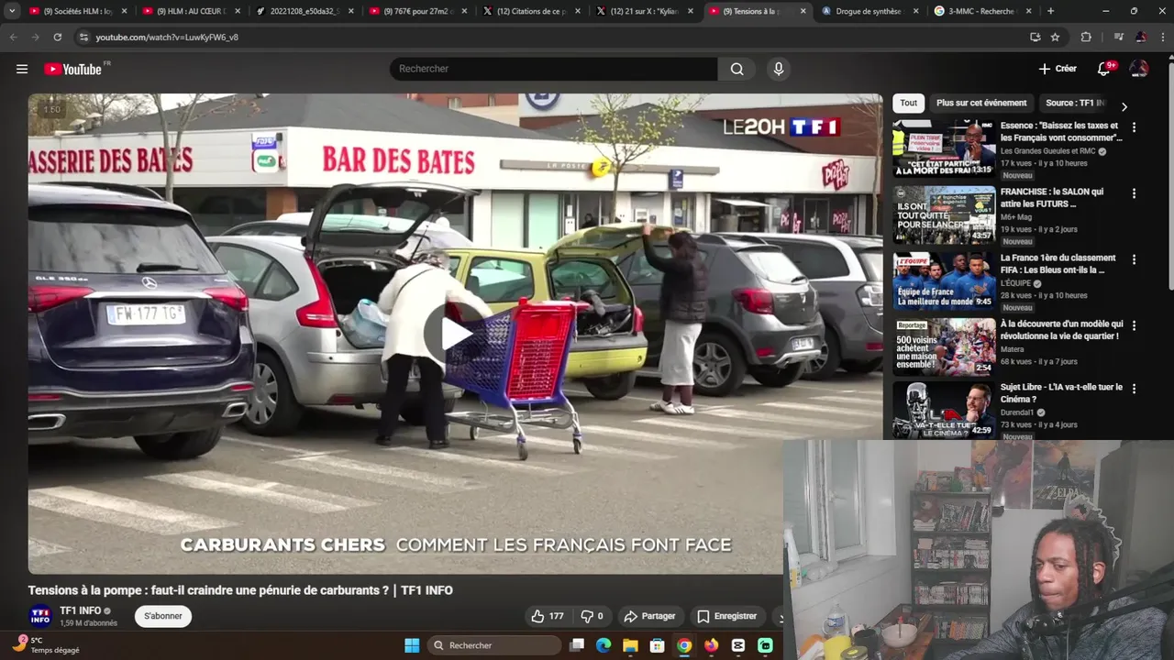
Task: Launch Microsoft Edge from the taskbar
Action: click(604, 645)
